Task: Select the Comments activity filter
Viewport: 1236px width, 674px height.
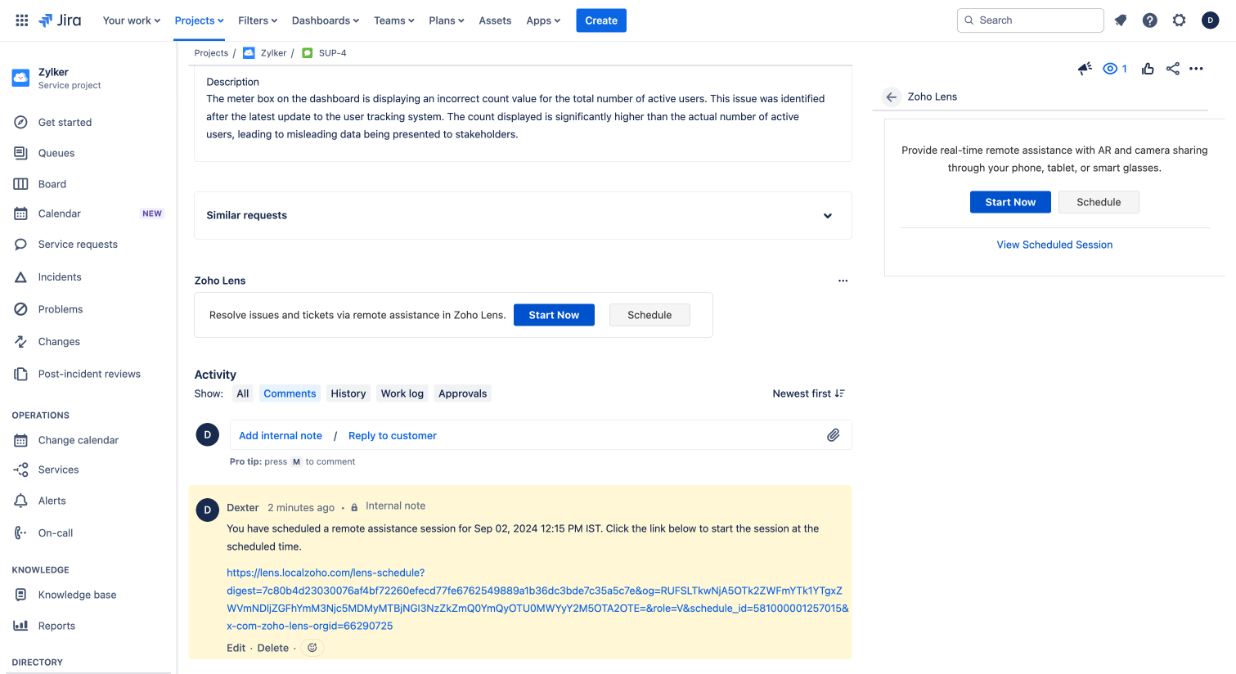Action: [x=290, y=393]
